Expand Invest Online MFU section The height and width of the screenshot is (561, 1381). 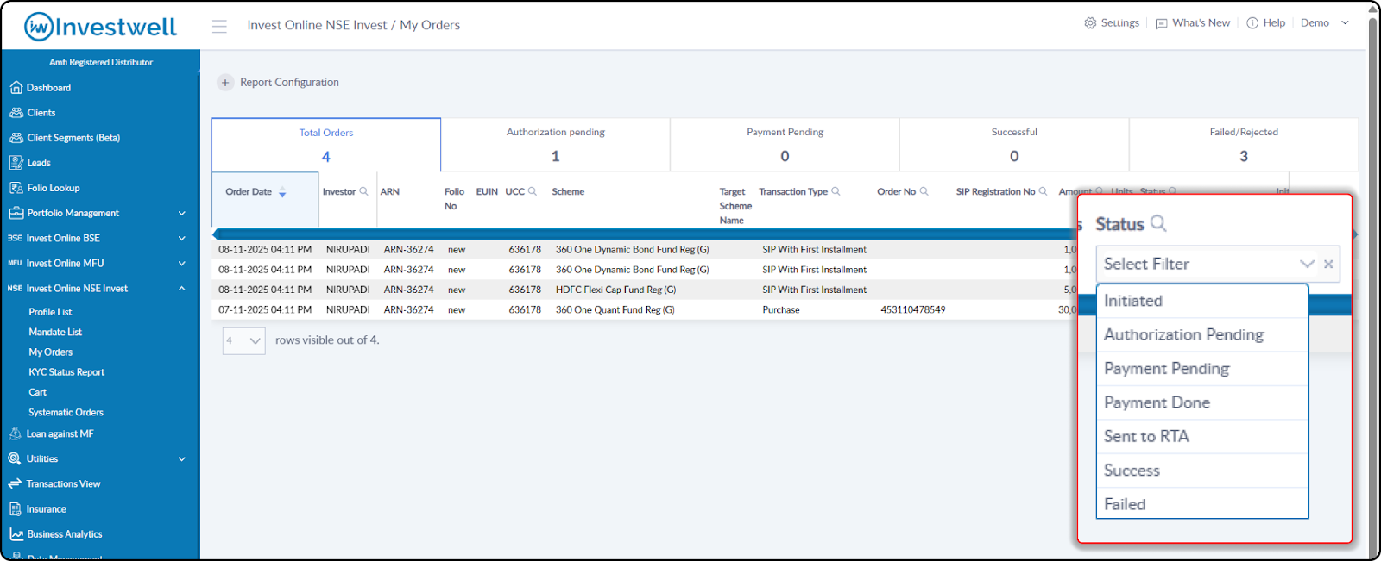click(x=181, y=263)
